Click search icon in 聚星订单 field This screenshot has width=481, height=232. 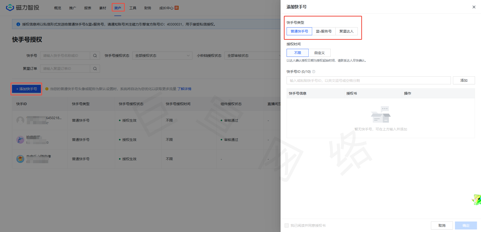(x=95, y=69)
